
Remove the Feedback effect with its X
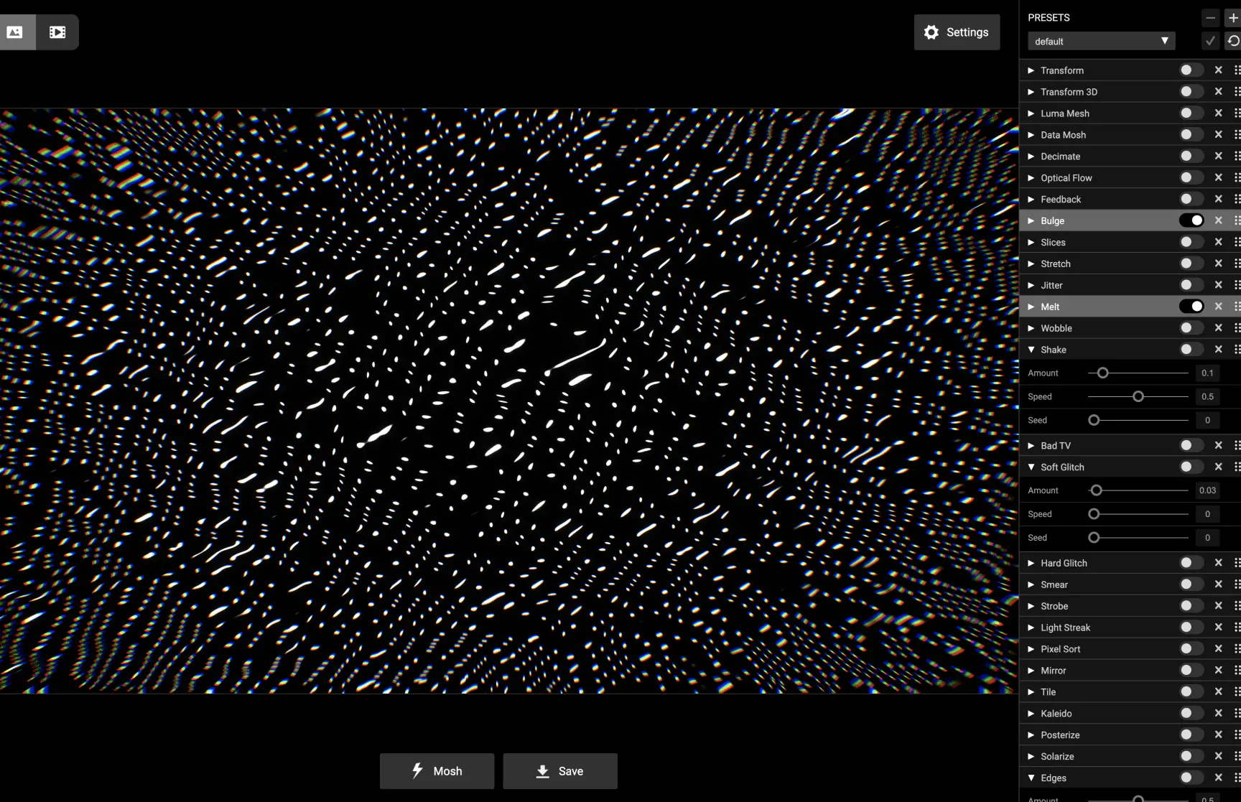[x=1218, y=200]
